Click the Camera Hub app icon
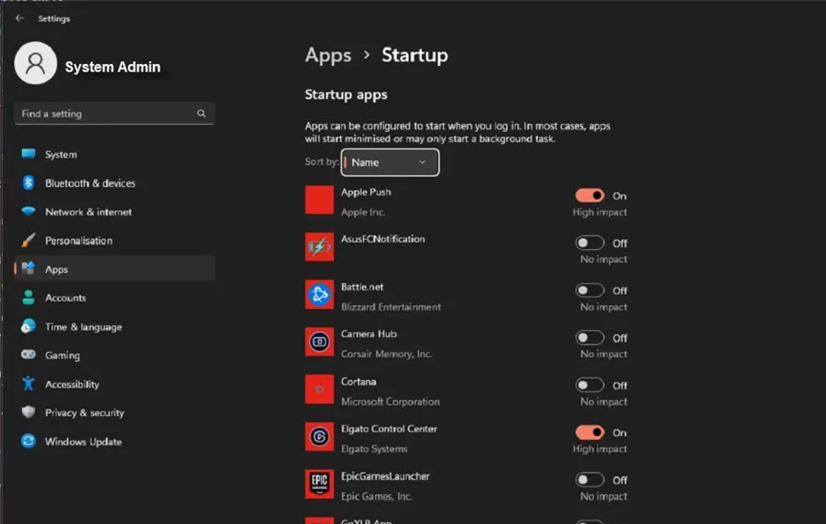Viewport: 826px width, 524px height. tap(319, 342)
